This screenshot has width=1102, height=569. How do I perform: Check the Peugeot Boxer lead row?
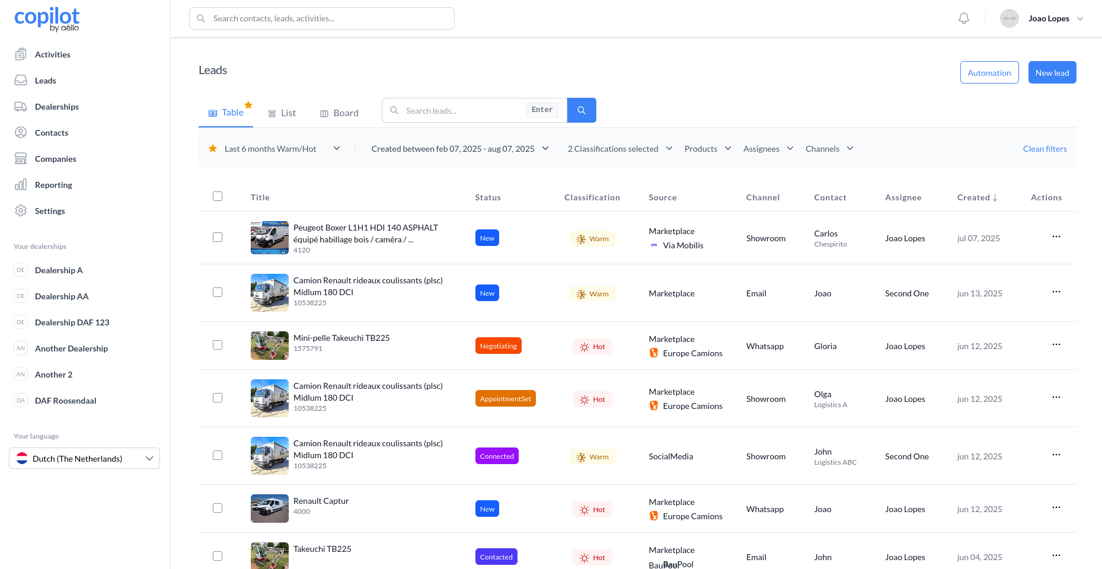[218, 237]
